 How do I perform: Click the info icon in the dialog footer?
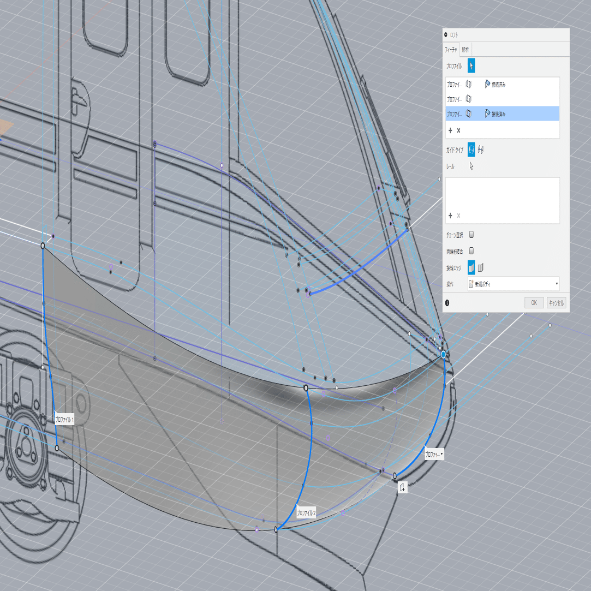click(447, 303)
